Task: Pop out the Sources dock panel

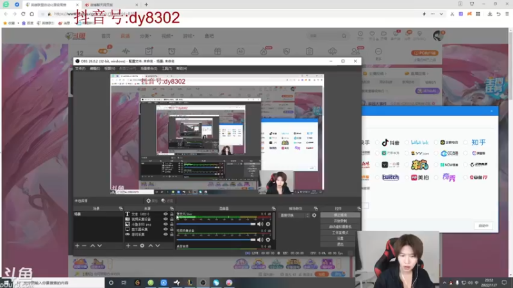Action: [x=171, y=209]
